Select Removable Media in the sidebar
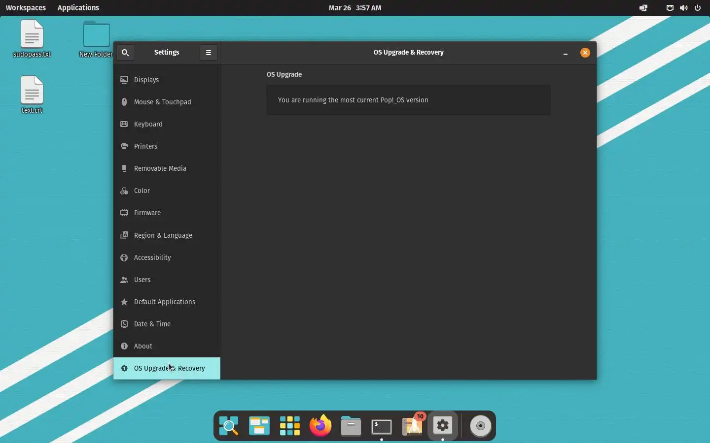Image resolution: width=710 pixels, height=443 pixels. click(167, 168)
